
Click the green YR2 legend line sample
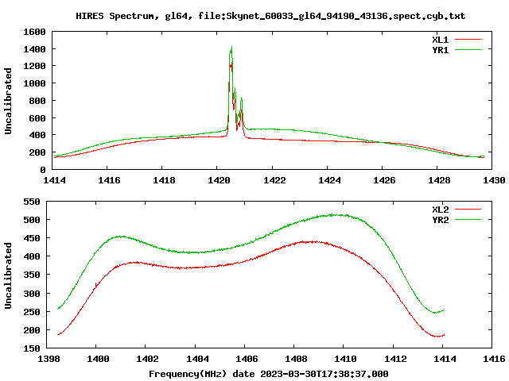468,220
